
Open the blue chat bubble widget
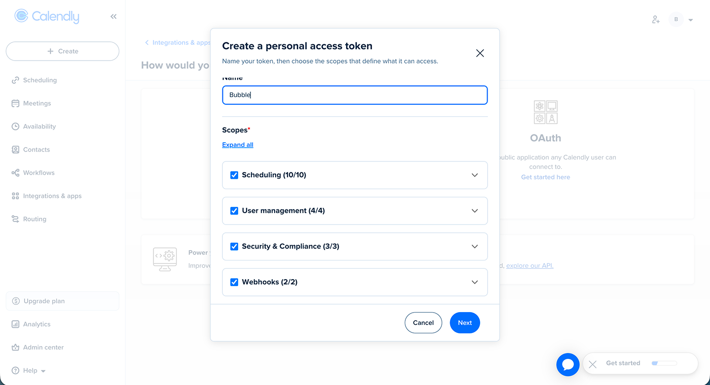(x=568, y=364)
